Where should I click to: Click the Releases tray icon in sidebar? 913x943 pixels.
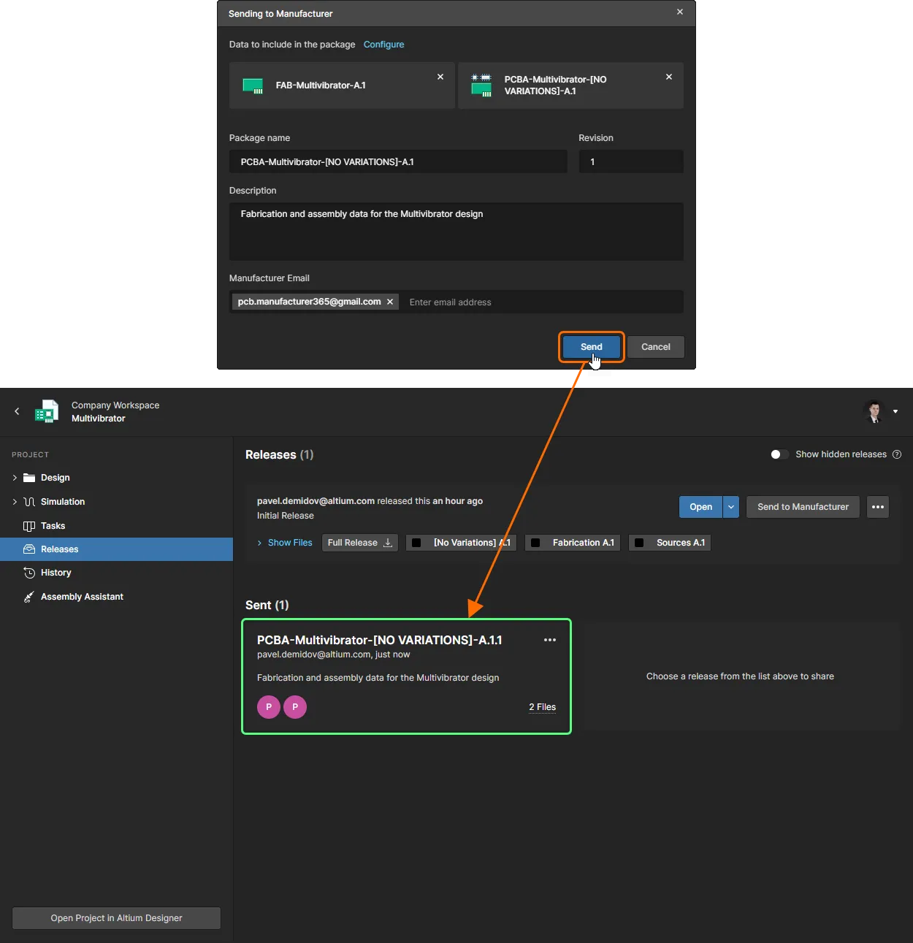(29, 549)
